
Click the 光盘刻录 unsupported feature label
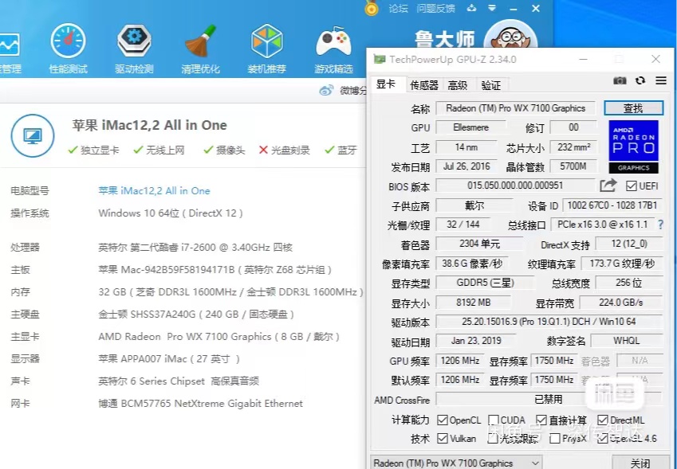tap(290, 150)
